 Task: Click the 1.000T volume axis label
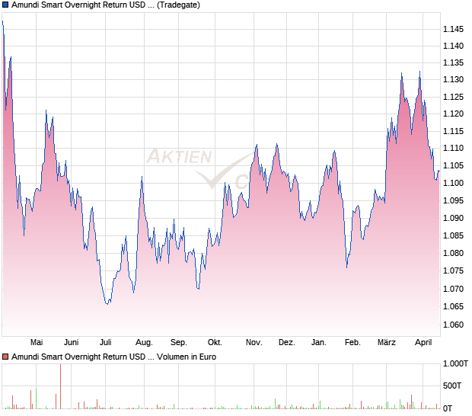(455, 364)
